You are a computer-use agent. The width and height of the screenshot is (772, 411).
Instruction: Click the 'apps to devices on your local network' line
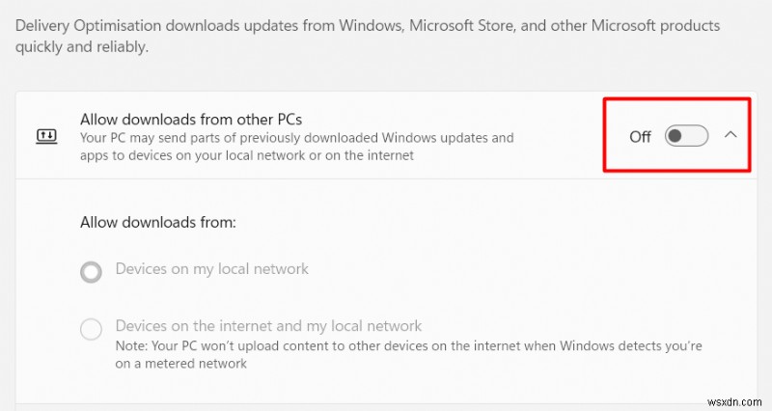pyautogui.click(x=246, y=155)
